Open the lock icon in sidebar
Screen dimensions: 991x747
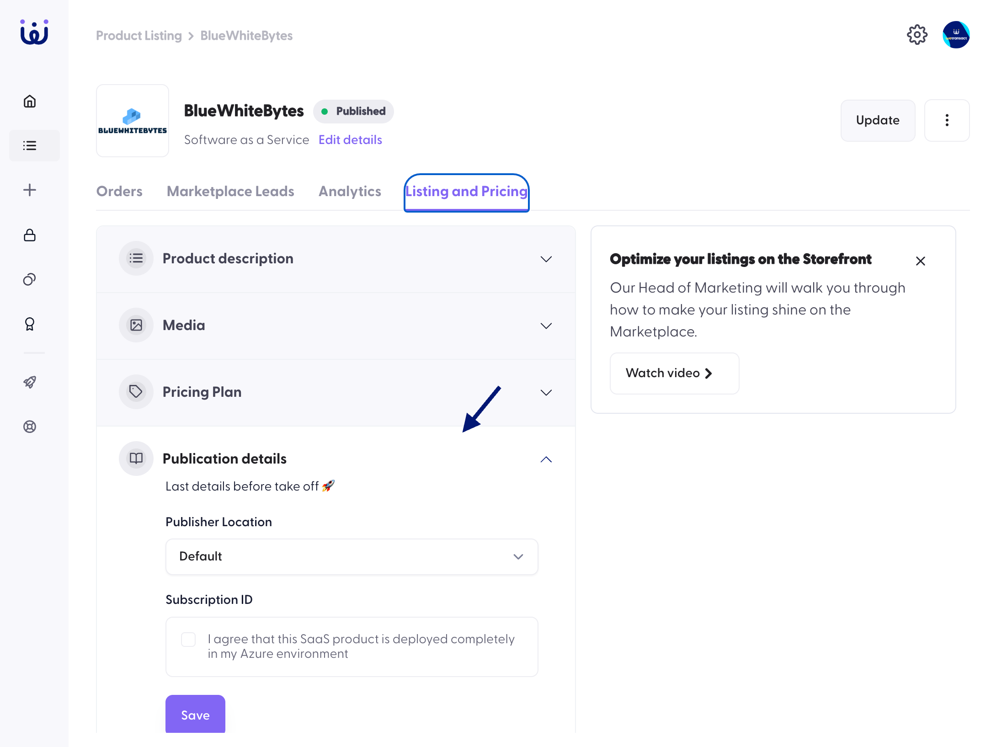pyautogui.click(x=30, y=235)
